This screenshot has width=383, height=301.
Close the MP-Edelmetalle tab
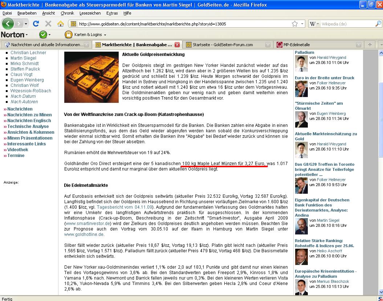coord(358,44)
